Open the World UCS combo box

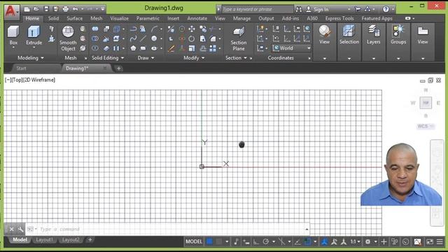pyautogui.click(x=292, y=48)
